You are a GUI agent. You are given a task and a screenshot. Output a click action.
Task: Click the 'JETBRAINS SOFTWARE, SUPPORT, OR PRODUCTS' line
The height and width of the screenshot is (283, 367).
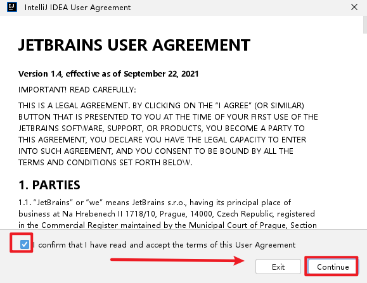162,129
